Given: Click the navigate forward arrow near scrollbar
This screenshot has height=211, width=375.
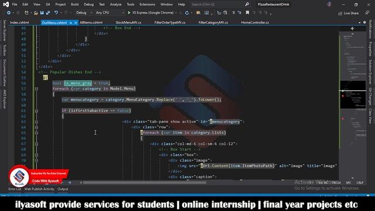Looking at the screenshot, I should tap(70, 183).
